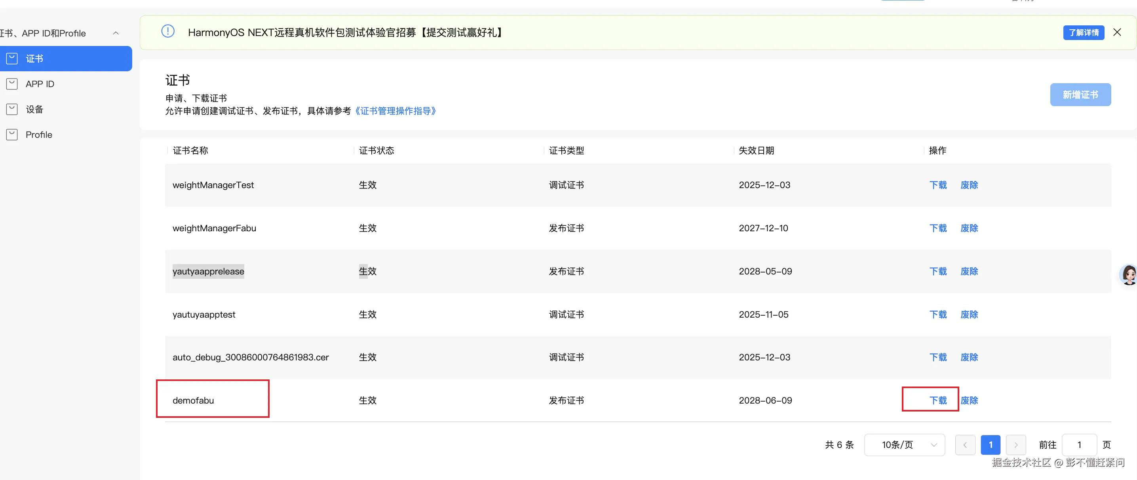
Task: Collapse the 证书、APP ID和Profile section
Action: click(x=116, y=33)
